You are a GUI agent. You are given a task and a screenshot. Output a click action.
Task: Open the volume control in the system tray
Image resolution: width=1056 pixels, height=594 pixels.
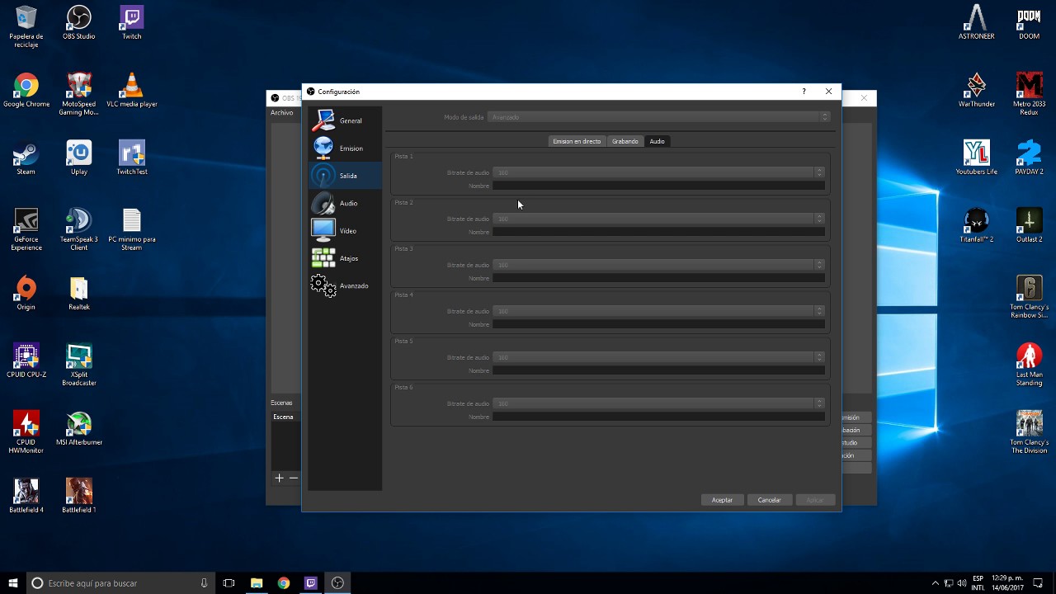[962, 583]
